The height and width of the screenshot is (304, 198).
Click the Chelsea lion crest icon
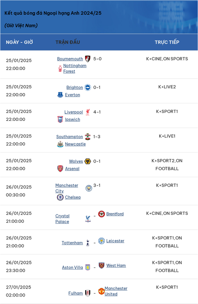click(x=60, y=197)
